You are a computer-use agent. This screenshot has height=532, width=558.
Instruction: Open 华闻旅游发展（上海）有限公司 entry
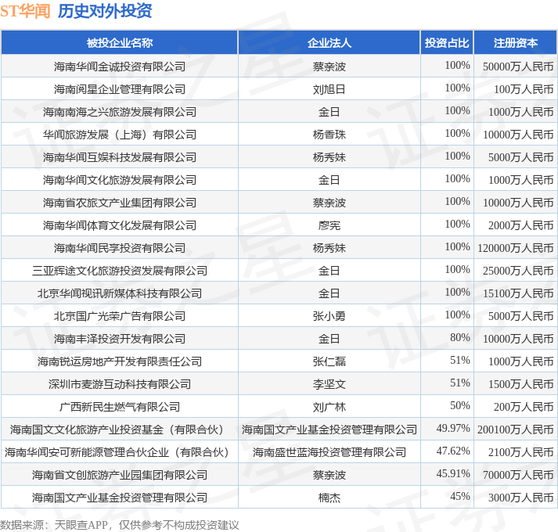click(120, 135)
